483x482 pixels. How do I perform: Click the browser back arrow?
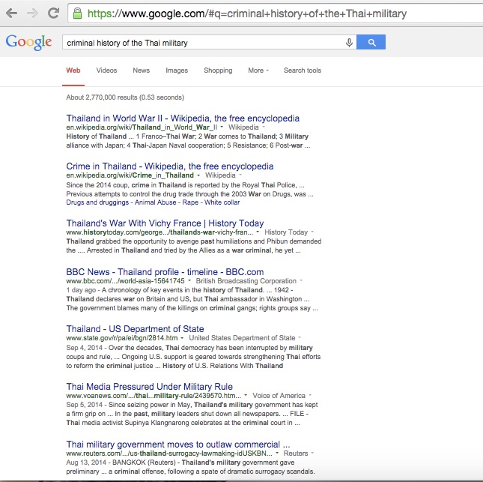pyautogui.click(x=11, y=13)
